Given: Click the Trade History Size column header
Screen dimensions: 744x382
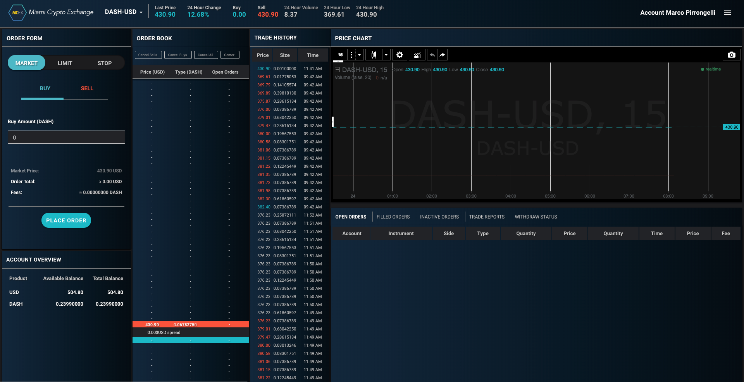Looking at the screenshot, I should (x=285, y=55).
